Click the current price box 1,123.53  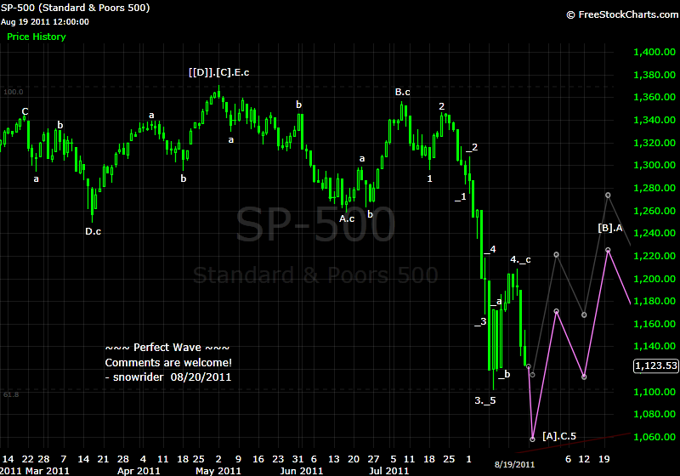[x=655, y=365]
